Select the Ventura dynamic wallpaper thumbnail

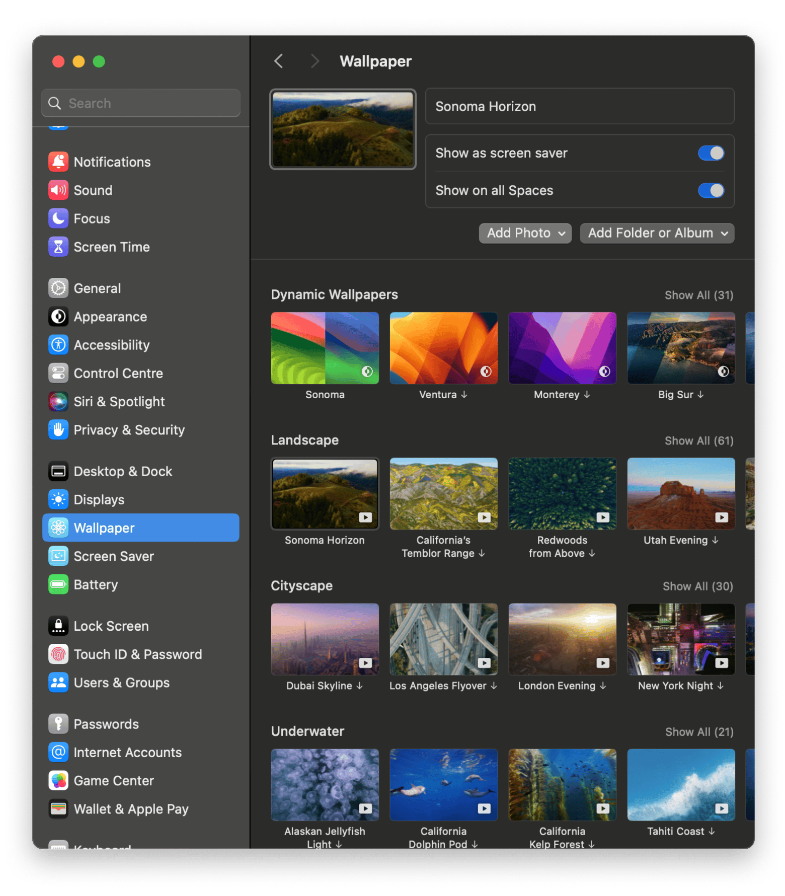coord(443,348)
